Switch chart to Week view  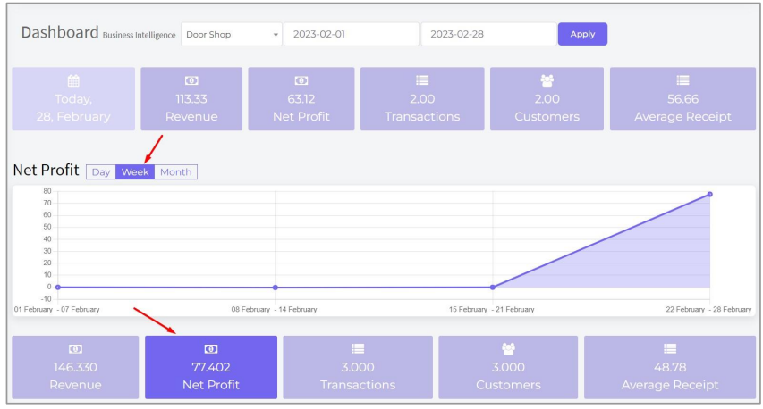click(x=135, y=172)
